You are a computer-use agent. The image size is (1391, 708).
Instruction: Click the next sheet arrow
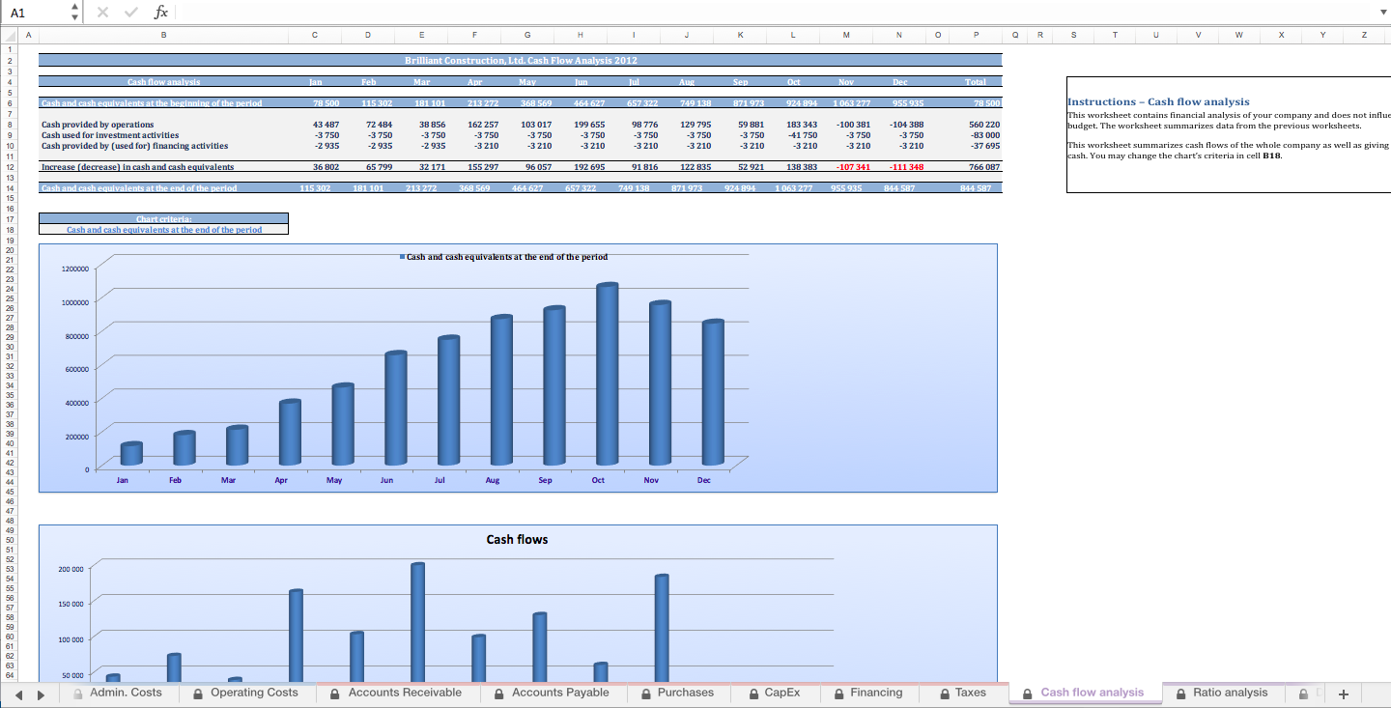tap(42, 694)
